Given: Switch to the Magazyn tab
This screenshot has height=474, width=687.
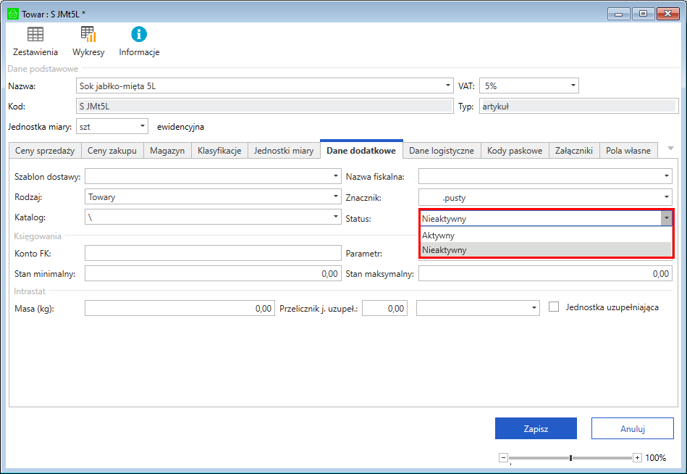Looking at the screenshot, I should click(x=167, y=151).
